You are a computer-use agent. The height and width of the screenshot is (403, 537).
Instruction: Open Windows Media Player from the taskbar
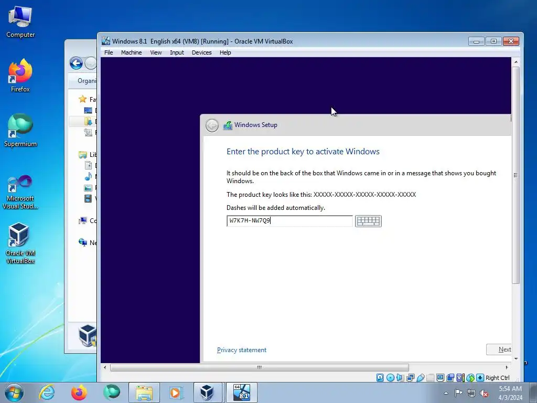176,393
